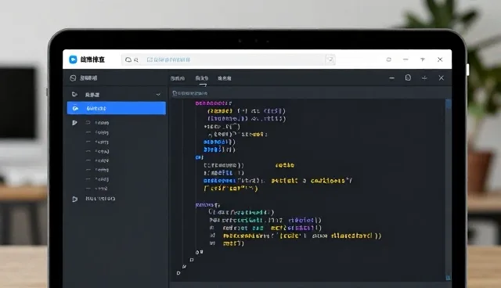Click the round icon left of the title bar minimize
Screen dimensions: 501x288
388,59
